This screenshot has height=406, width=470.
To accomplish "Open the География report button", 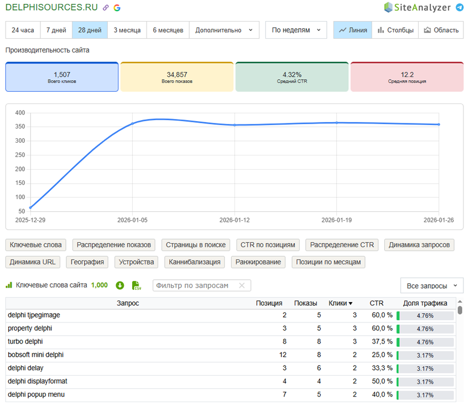I will tap(88, 262).
